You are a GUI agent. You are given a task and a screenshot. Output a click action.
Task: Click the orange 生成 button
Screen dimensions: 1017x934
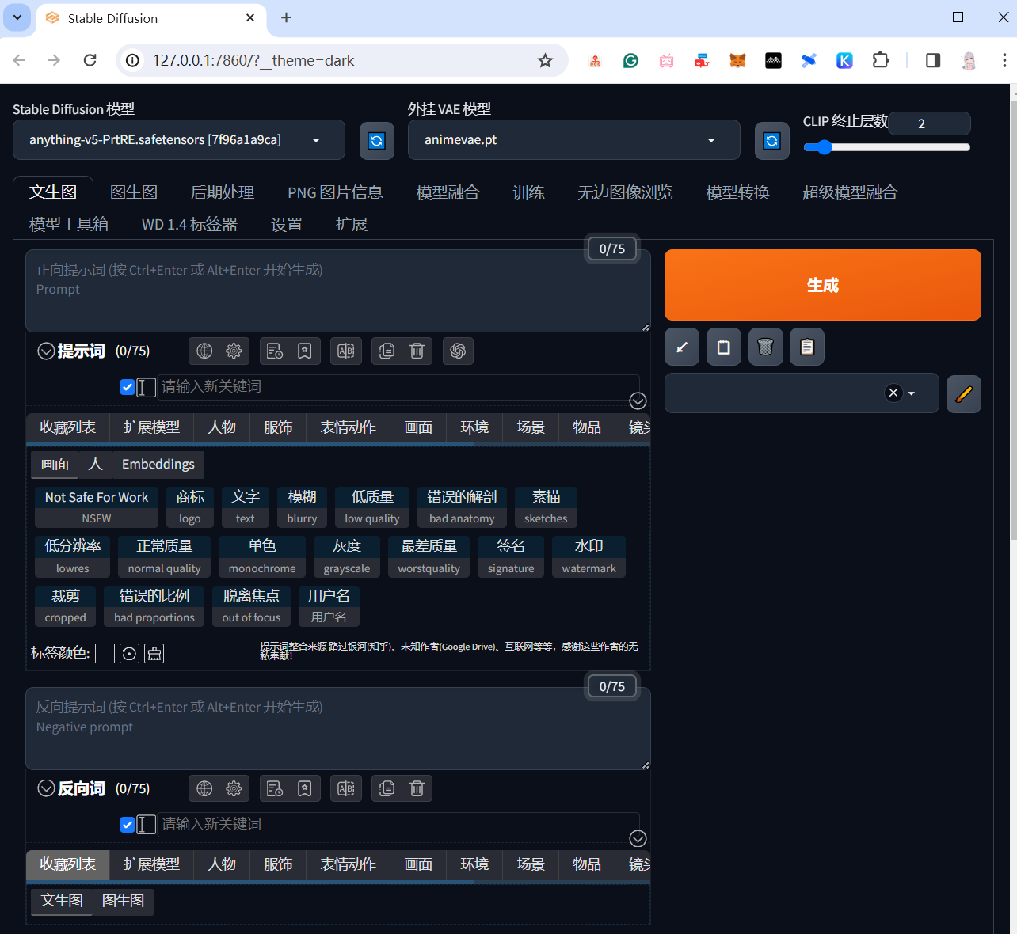822,285
